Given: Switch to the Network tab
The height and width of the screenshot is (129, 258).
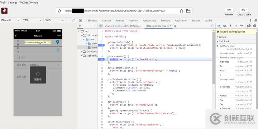Looking at the screenshot, I should click(133, 20).
